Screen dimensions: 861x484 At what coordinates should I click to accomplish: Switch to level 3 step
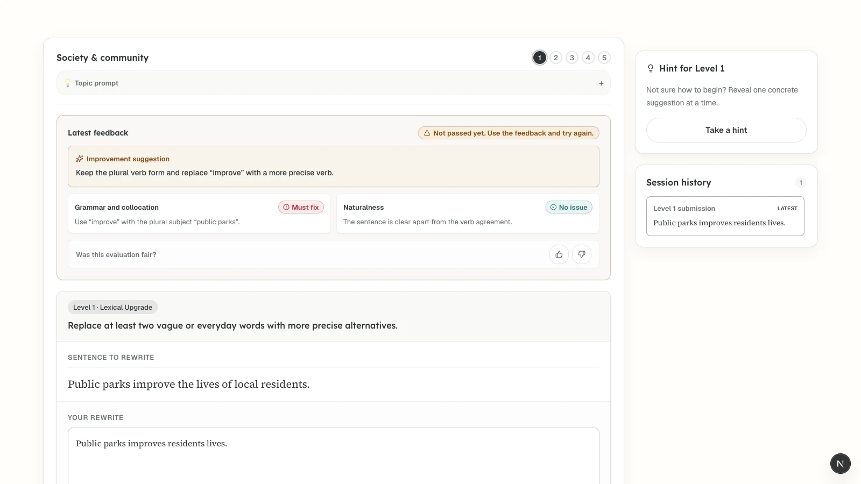572,58
